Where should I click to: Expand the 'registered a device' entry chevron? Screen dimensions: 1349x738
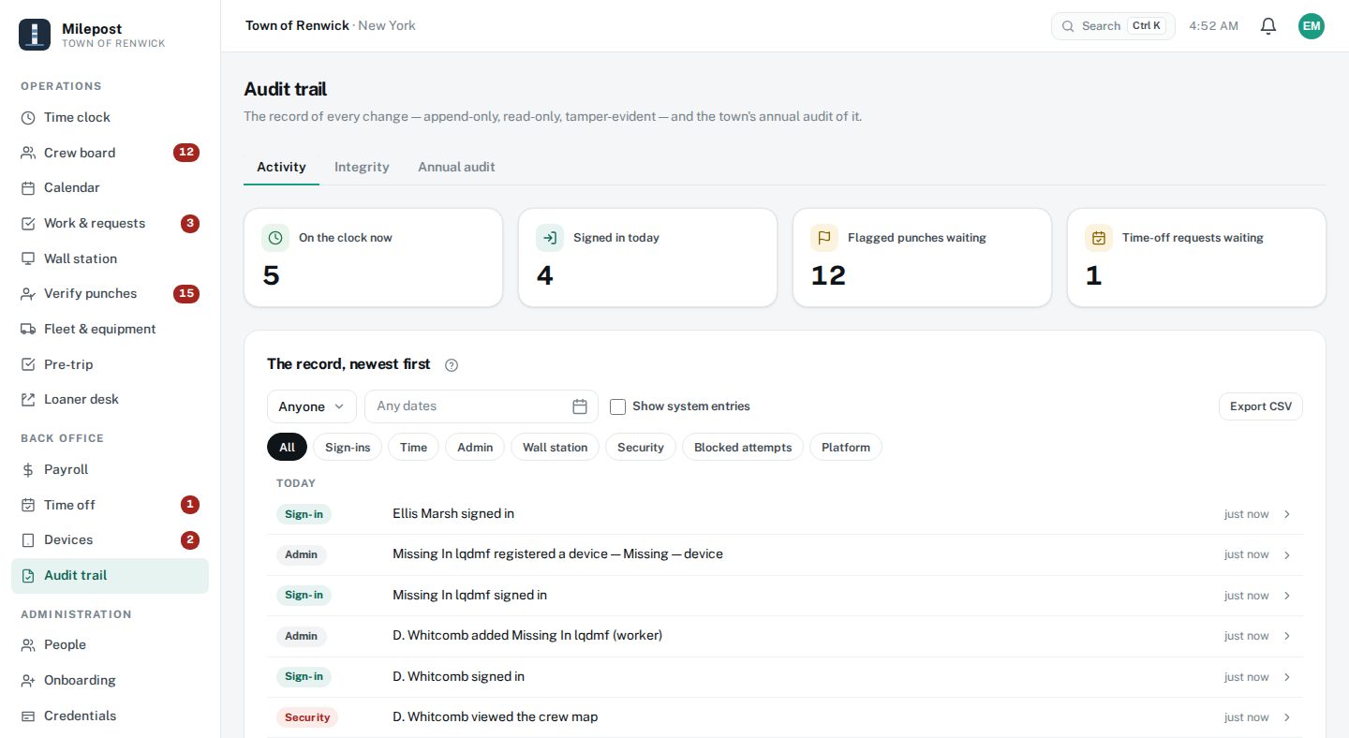1287,555
